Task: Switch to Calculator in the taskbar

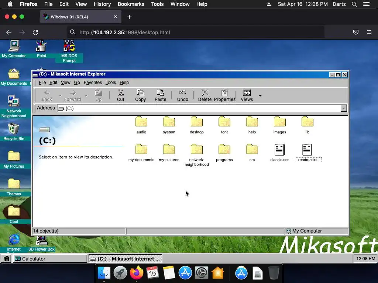Action: point(50,259)
